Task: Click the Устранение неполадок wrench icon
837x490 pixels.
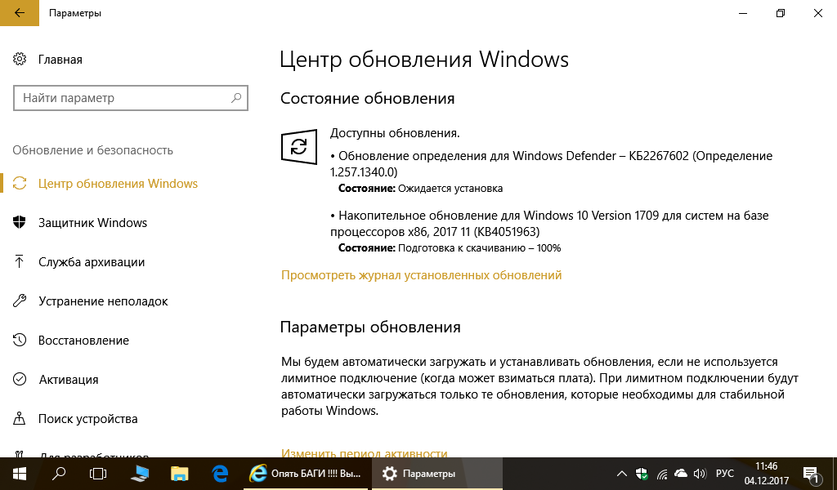Action: coord(20,301)
